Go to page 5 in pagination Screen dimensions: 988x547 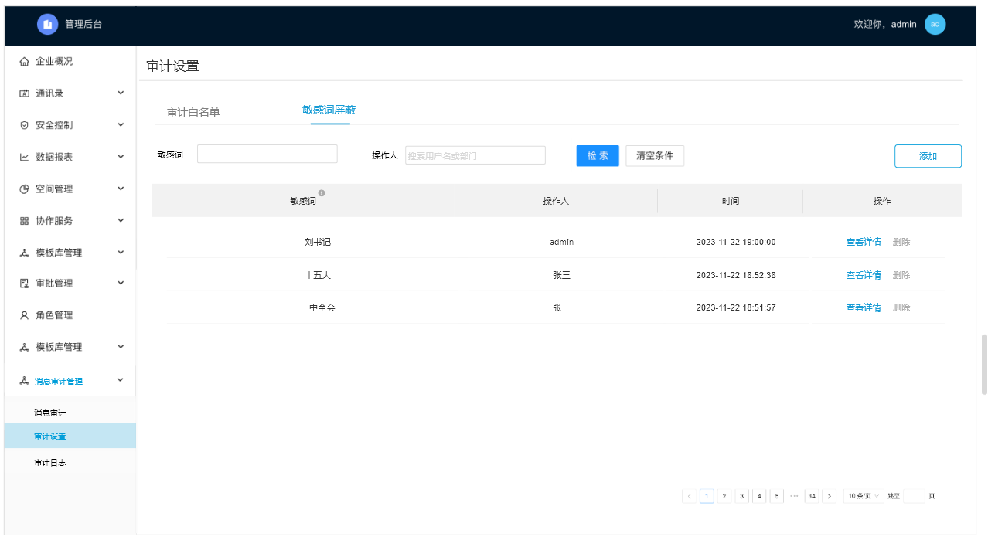(777, 496)
